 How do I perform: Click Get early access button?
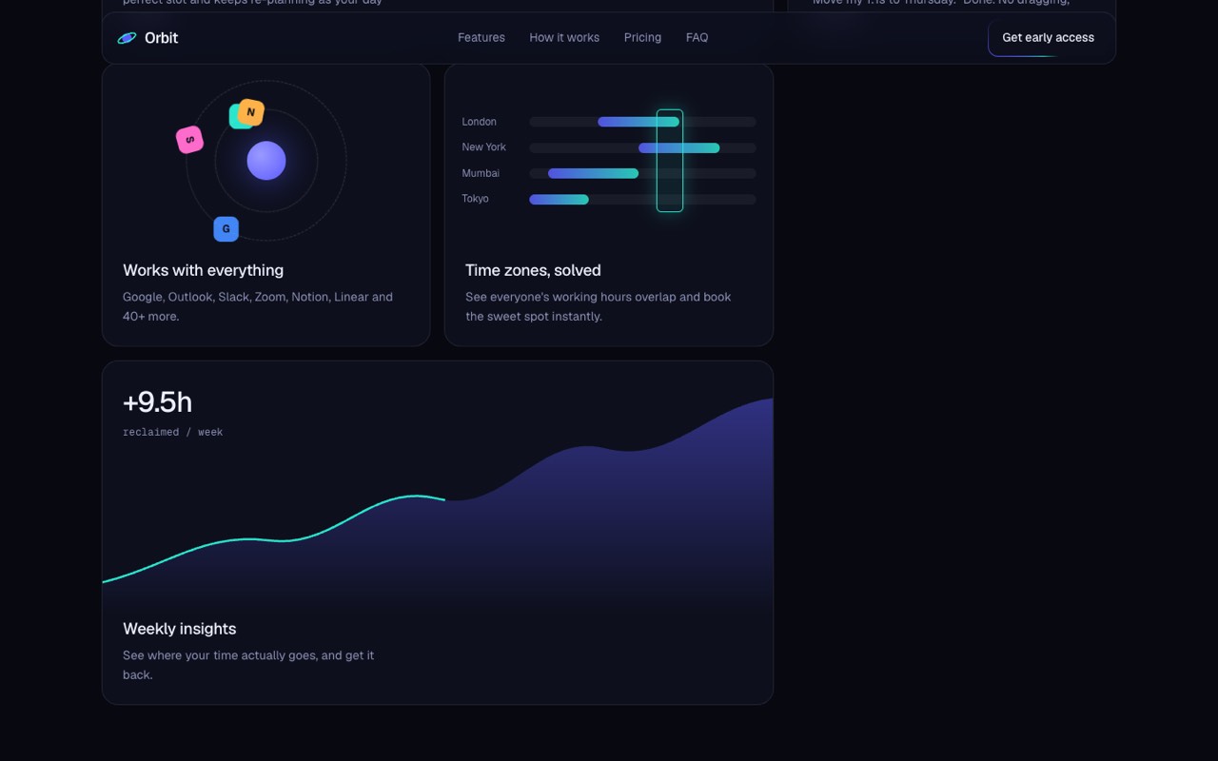point(1048,38)
